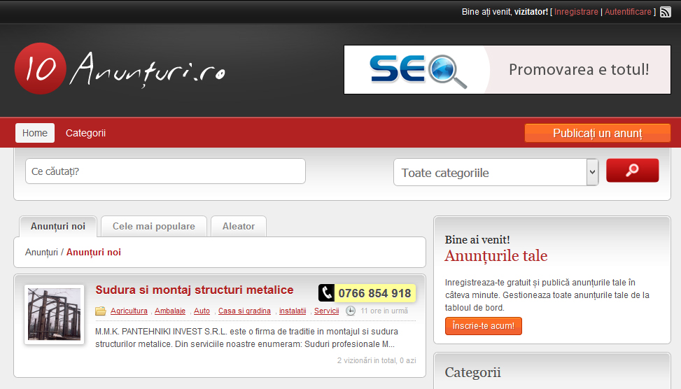The image size is (681, 389).
Task: Click the clock icon near 11 ore
Action: 351,311
